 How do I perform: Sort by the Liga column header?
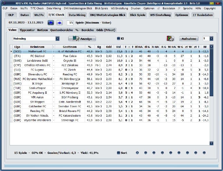point(17,47)
